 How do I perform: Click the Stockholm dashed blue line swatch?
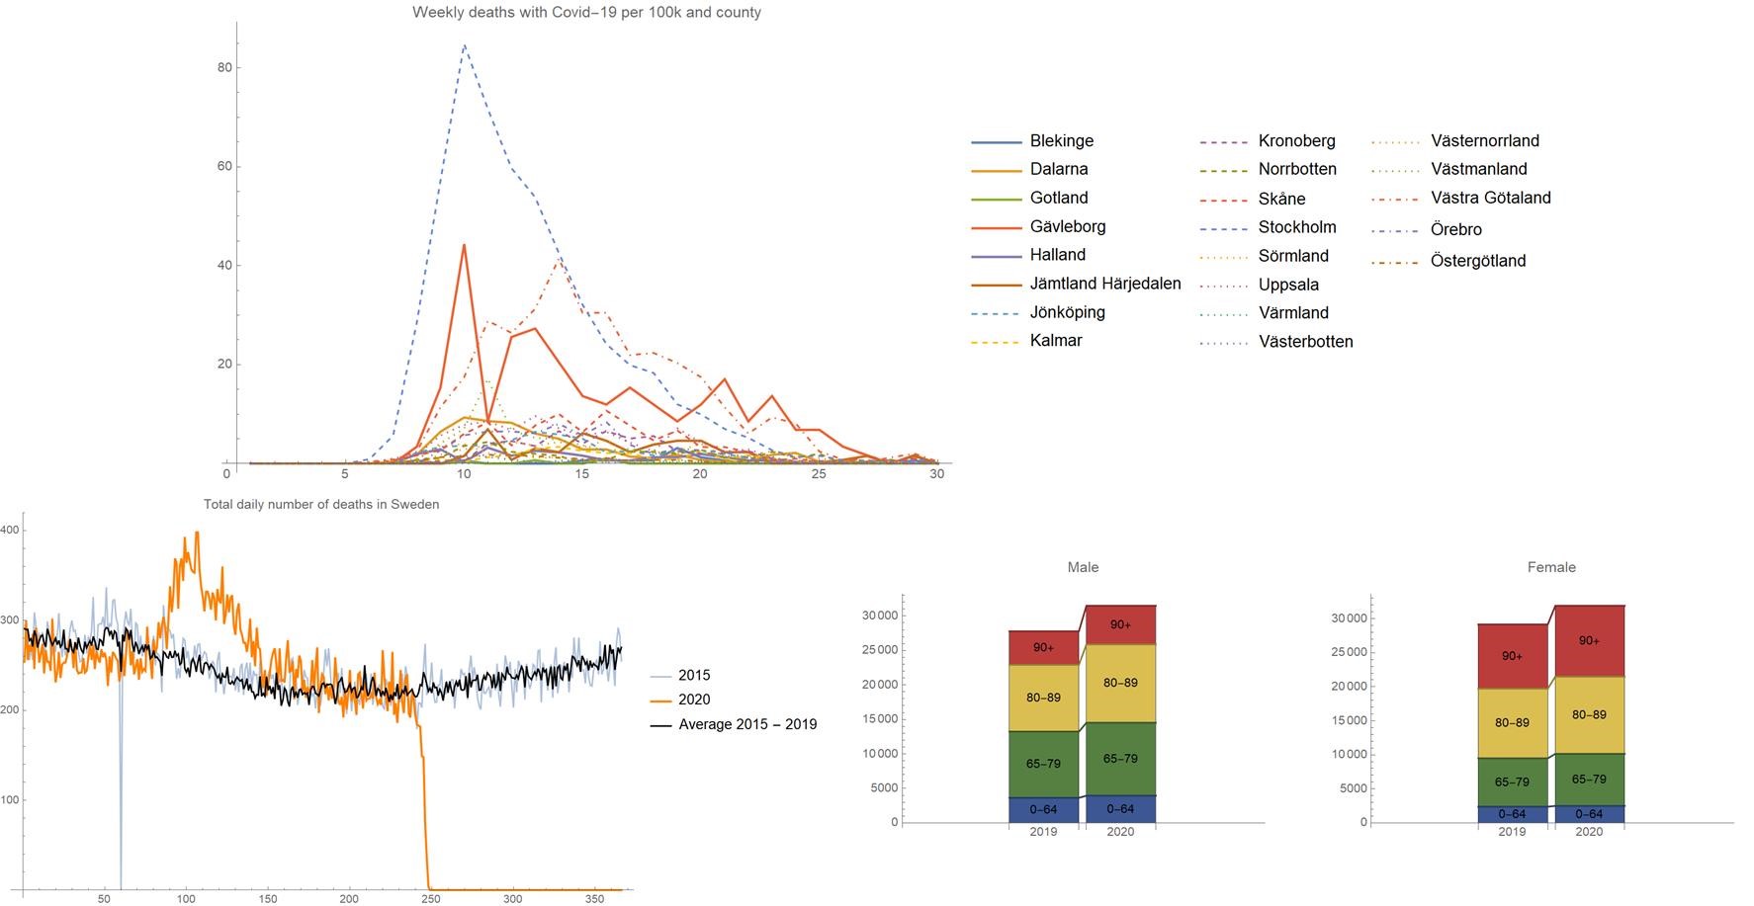pos(1224,227)
